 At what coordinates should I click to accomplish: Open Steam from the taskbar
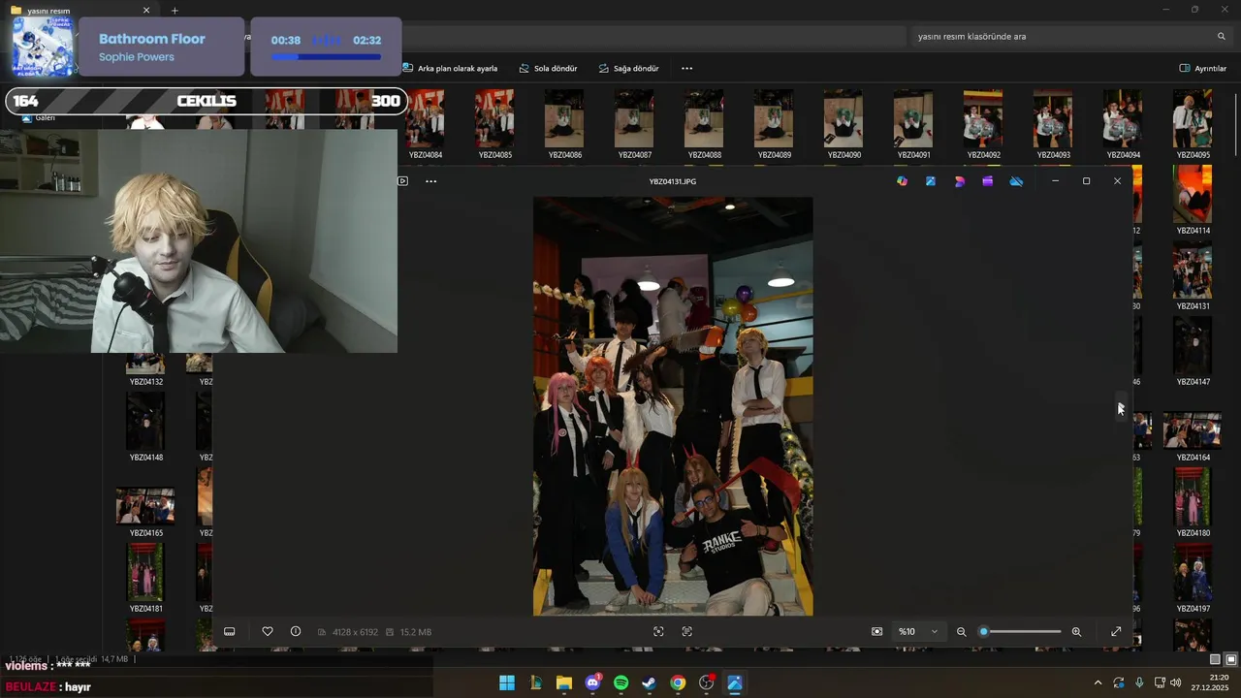[x=650, y=682]
